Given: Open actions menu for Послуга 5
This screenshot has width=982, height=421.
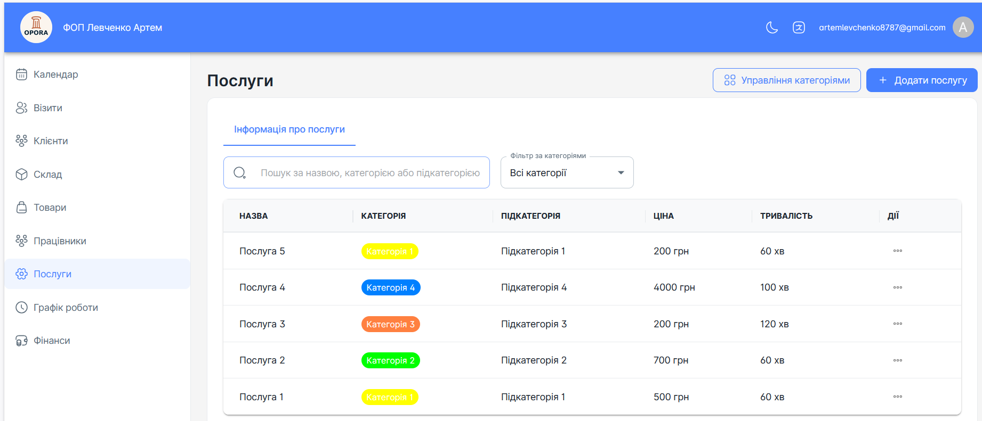Looking at the screenshot, I should coord(898,251).
